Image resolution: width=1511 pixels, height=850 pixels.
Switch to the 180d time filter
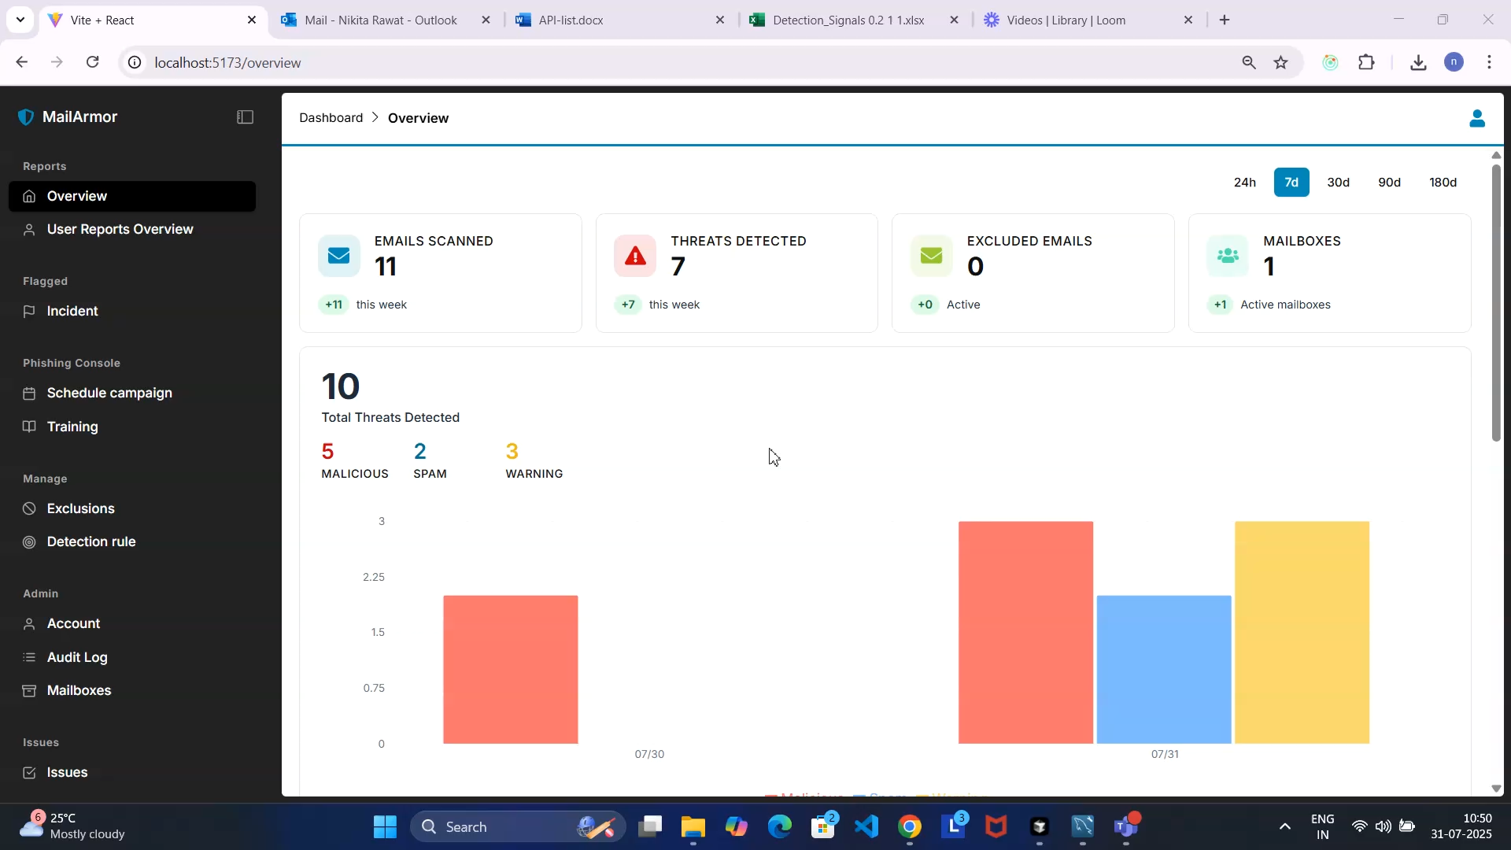1443,182
